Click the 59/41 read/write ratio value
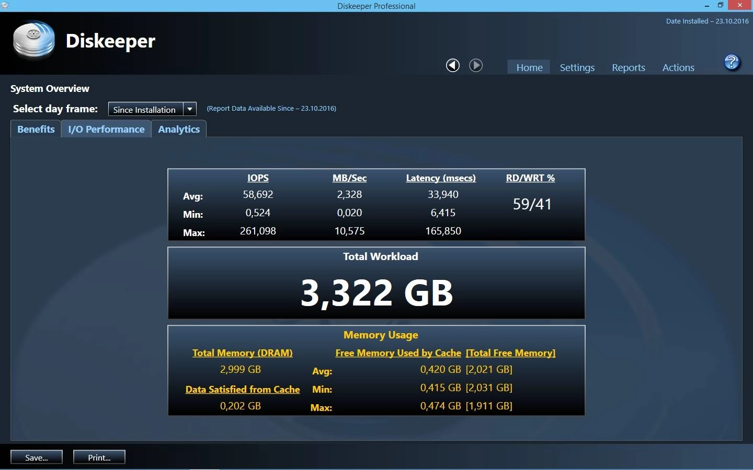 [532, 204]
